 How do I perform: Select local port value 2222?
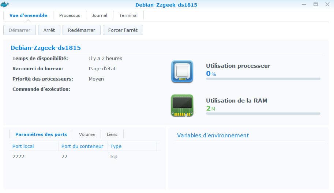point(18,156)
